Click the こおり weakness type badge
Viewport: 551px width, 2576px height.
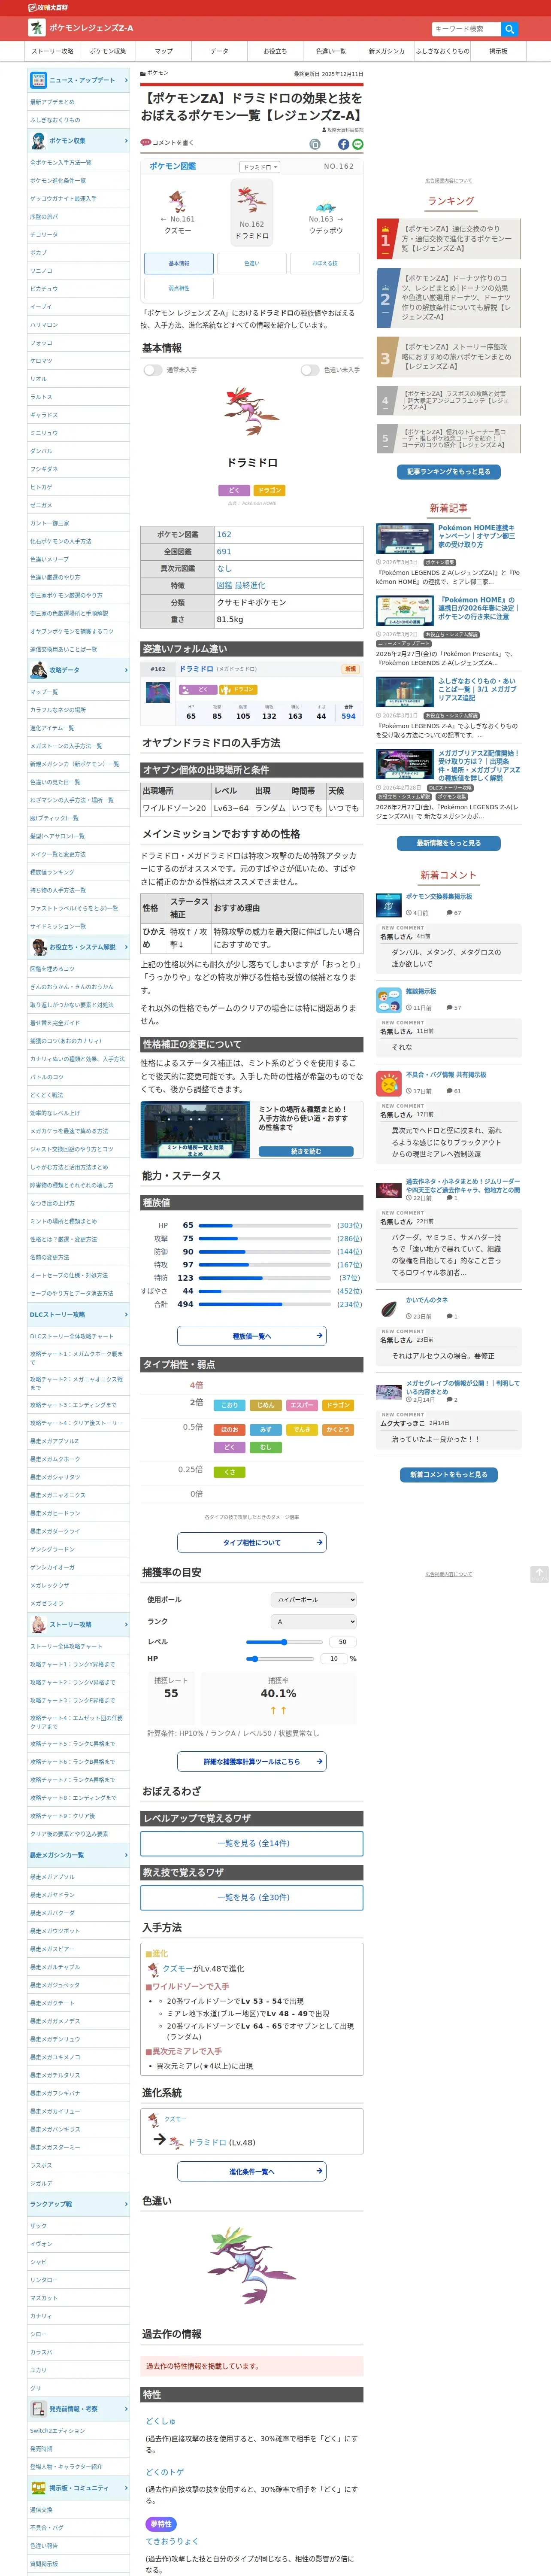[x=229, y=1405]
